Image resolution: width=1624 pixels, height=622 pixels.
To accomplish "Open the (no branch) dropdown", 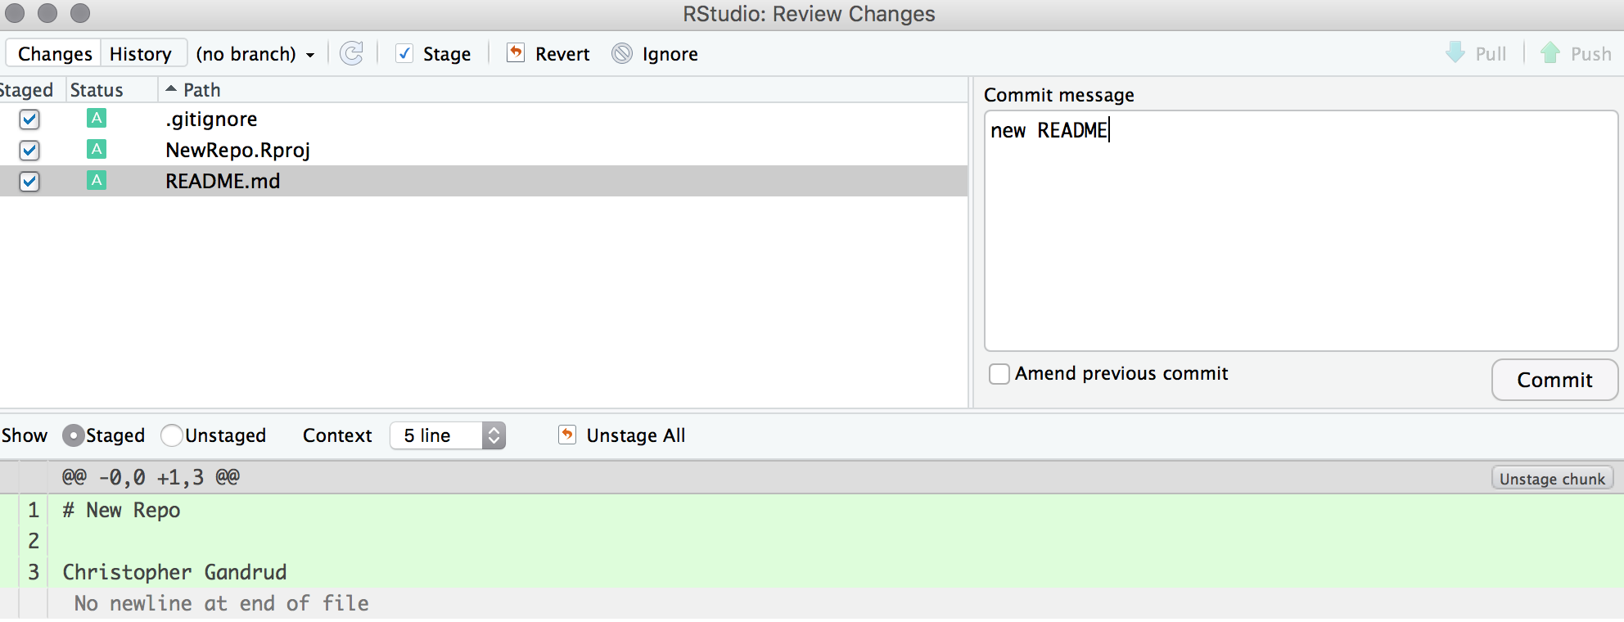I will (x=255, y=54).
